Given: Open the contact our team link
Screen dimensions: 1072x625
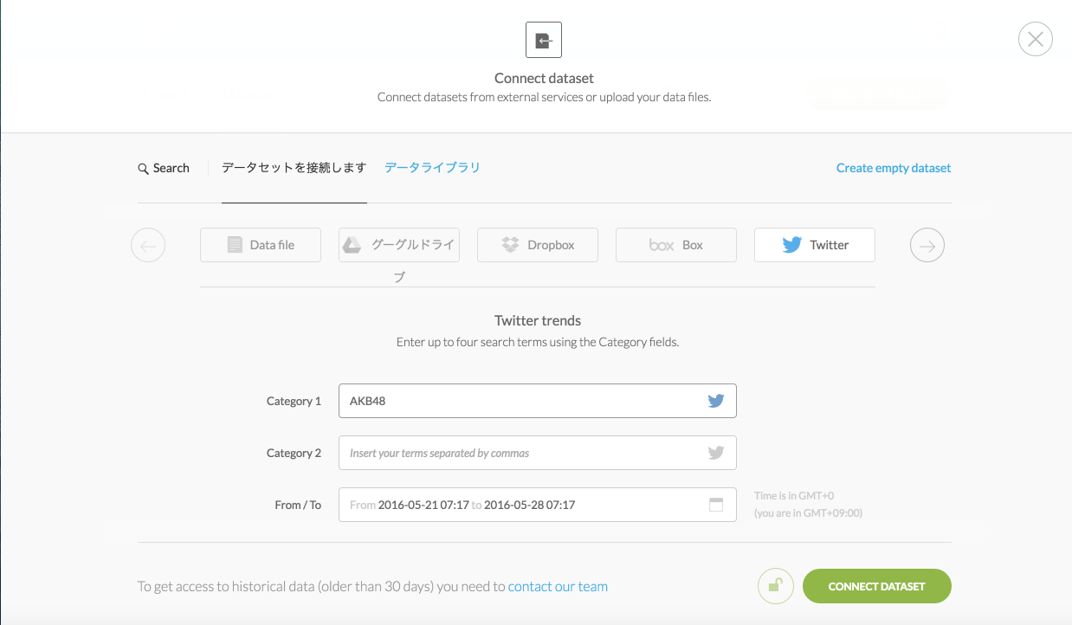Looking at the screenshot, I should [x=558, y=586].
